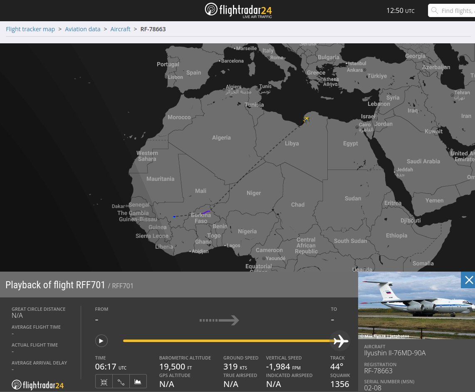475x392 pixels.
Task: Click the Playback of flight RFF701 title
Action: 55,285
